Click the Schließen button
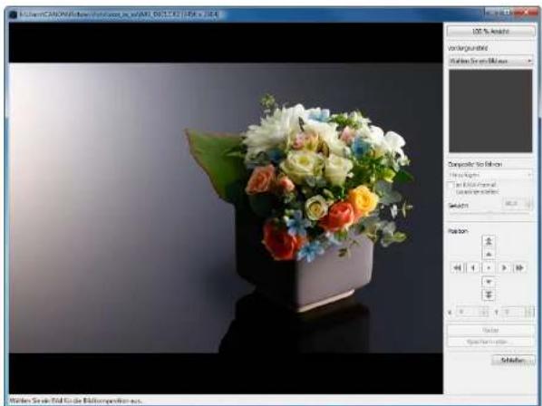 pyautogui.click(x=513, y=360)
